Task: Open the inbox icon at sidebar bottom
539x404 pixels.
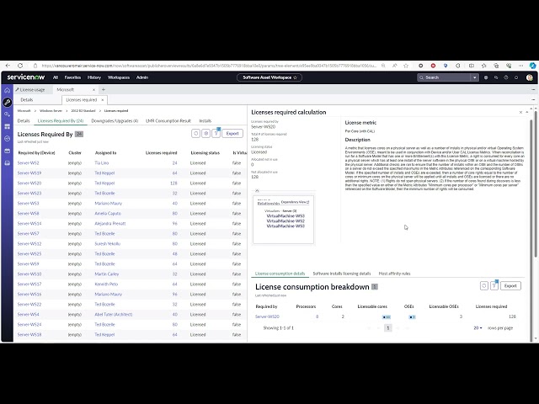Action: click(8, 162)
